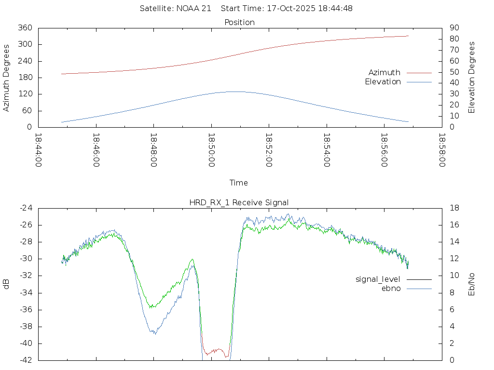This screenshot has height=370, width=494.
Task: Click the Start Time header text
Action: coord(288,9)
